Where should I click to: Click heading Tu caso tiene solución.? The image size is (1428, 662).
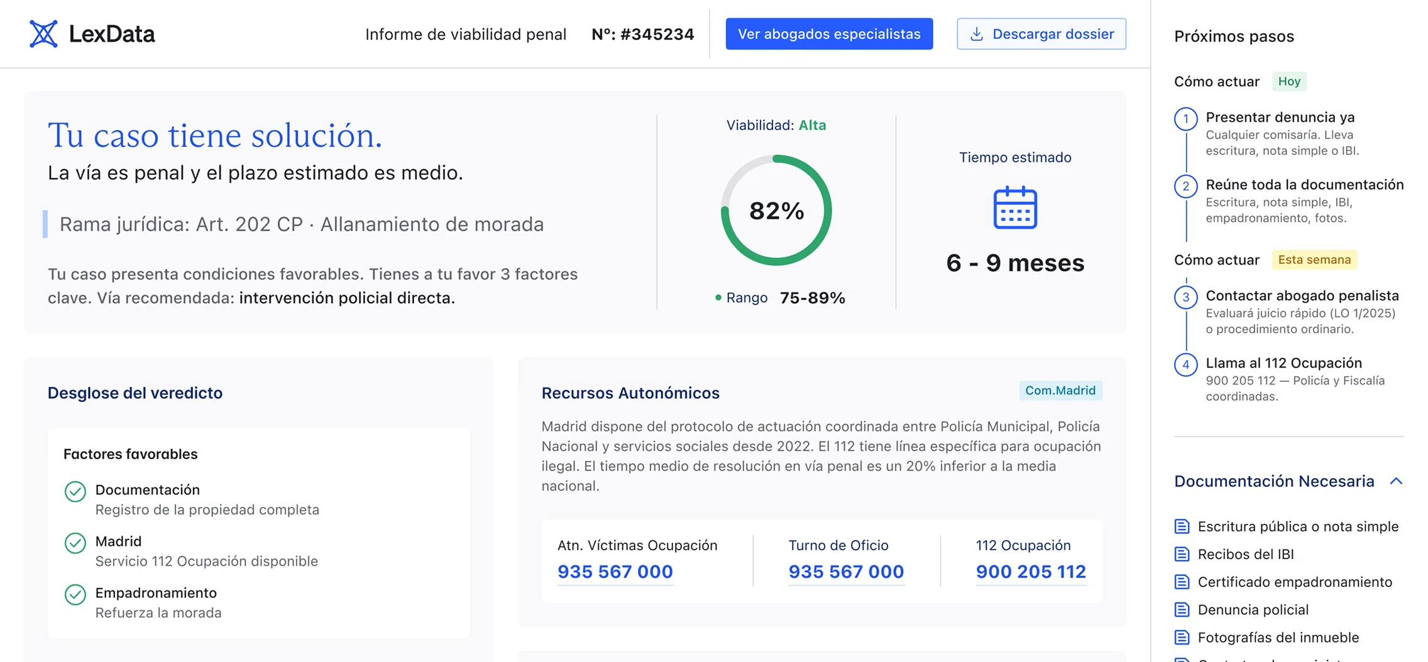tap(215, 135)
